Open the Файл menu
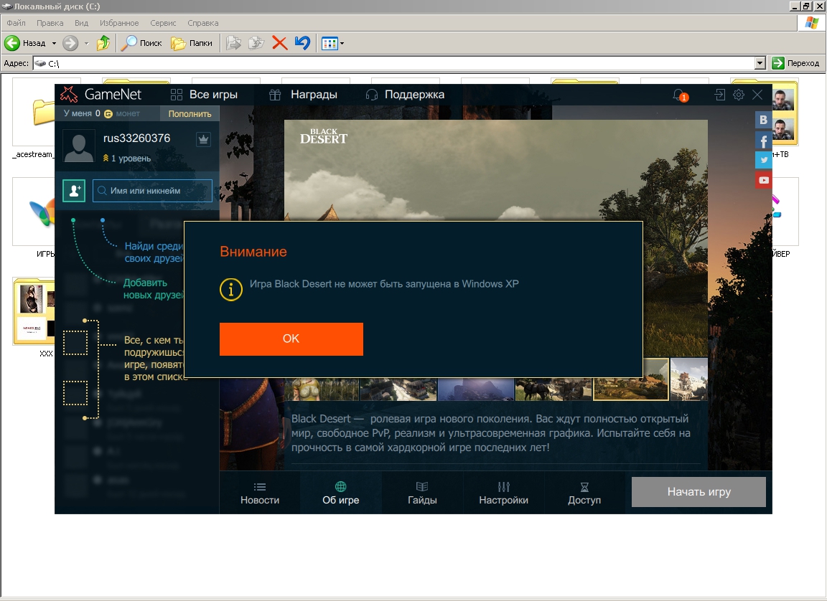The height and width of the screenshot is (601, 827). [x=17, y=23]
